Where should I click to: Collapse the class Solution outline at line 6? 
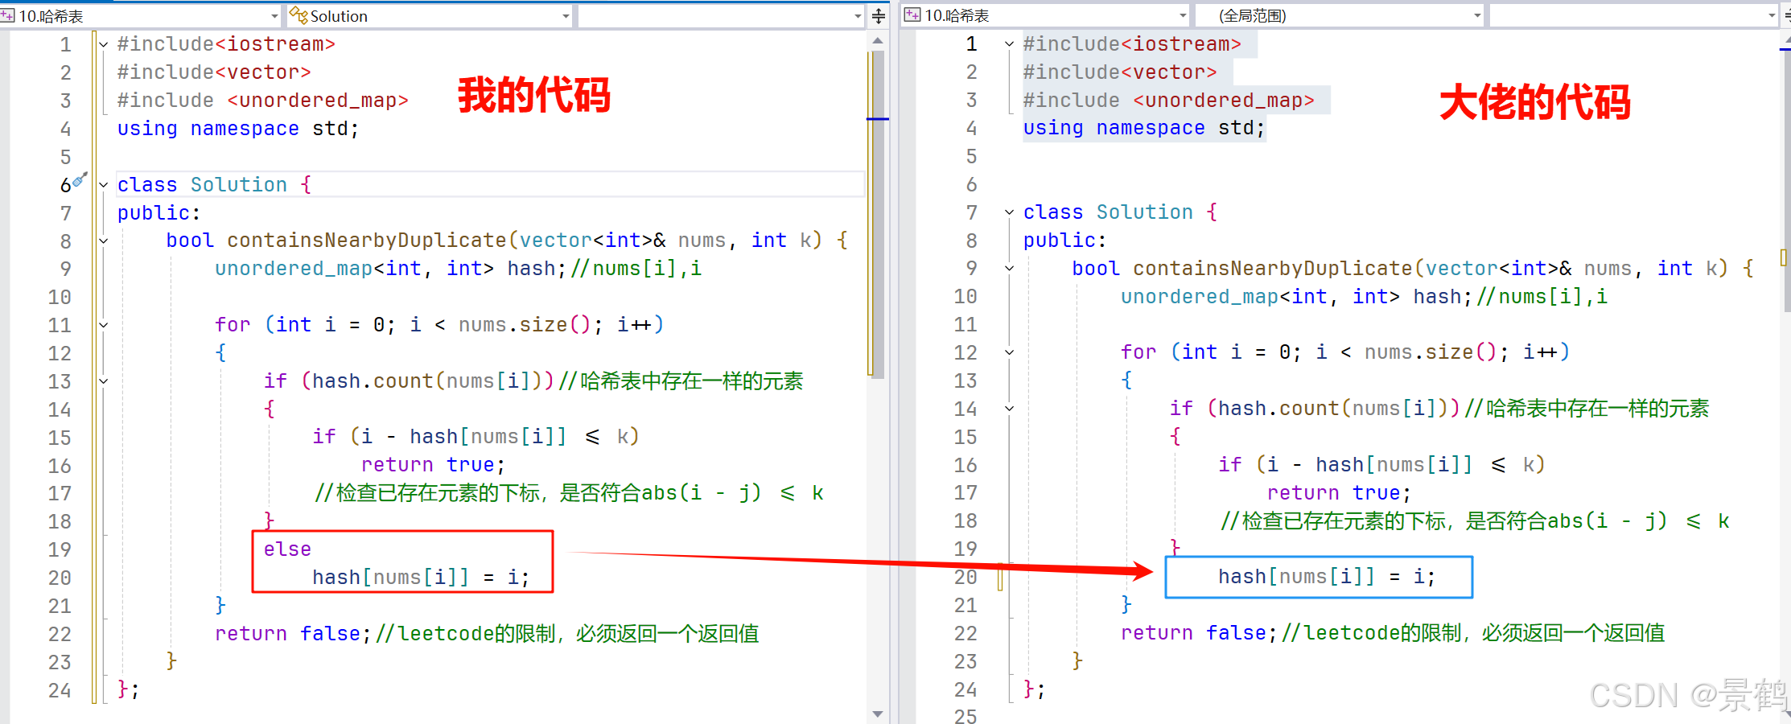tap(103, 183)
